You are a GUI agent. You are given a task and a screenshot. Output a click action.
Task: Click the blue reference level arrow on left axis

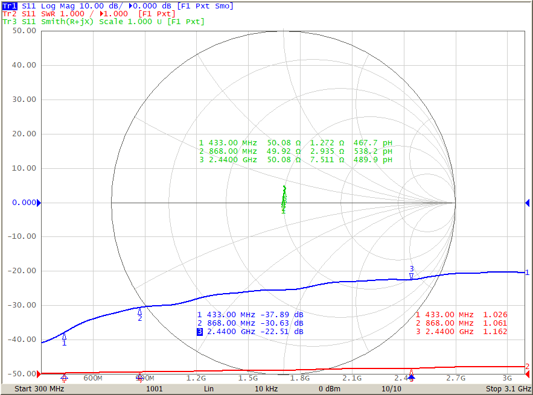39,203
